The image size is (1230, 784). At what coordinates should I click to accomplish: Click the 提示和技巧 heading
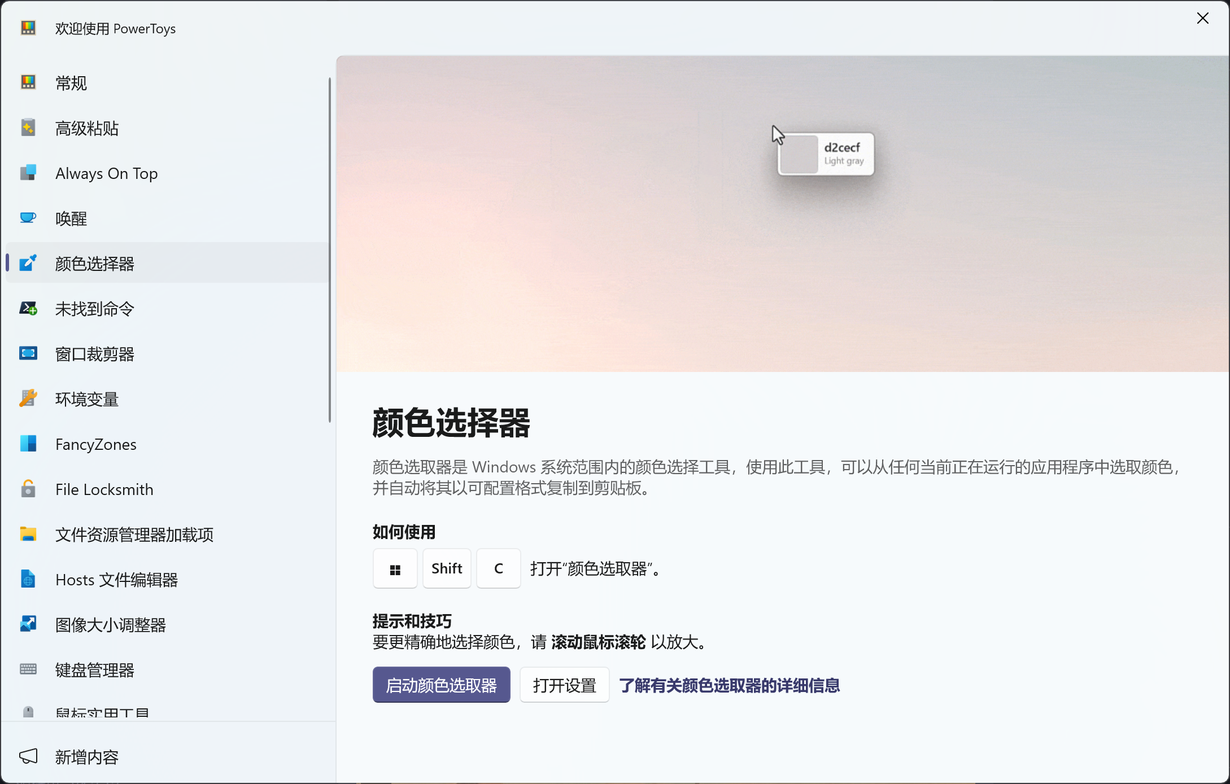(x=412, y=621)
